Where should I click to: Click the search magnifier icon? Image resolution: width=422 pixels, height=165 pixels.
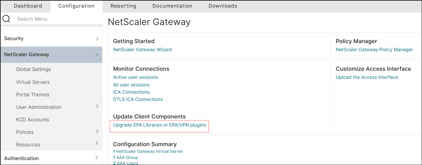tap(6, 19)
